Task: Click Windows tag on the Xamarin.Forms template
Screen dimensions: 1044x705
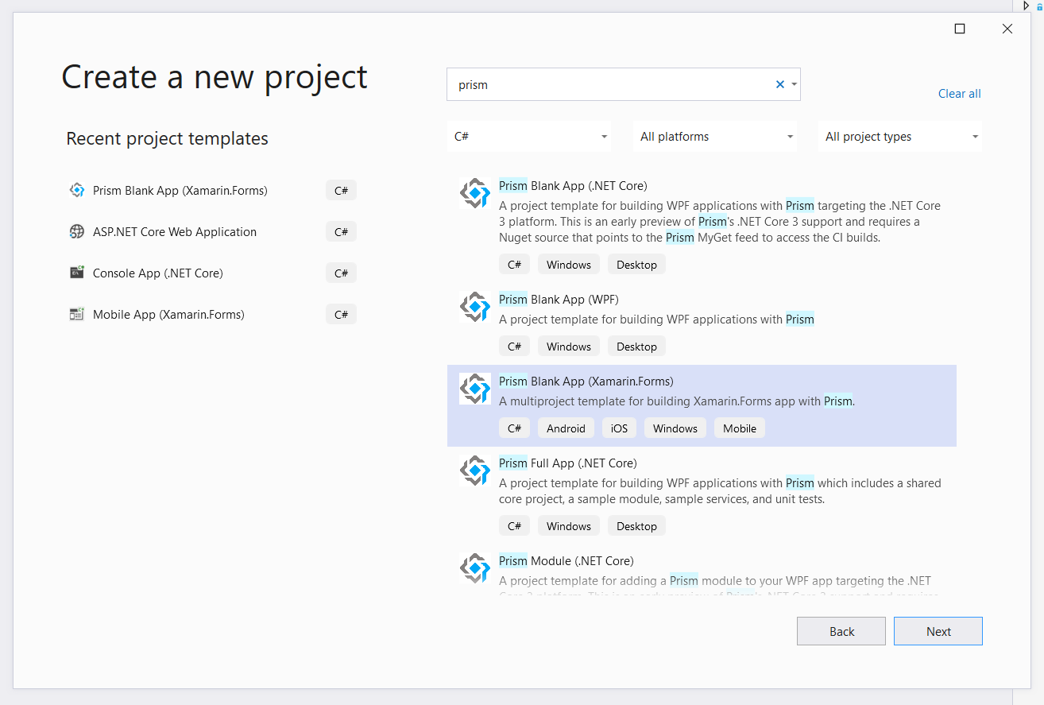Action: click(675, 428)
